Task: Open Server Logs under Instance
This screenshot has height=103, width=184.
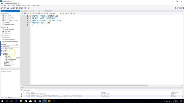Action: click(7, 31)
